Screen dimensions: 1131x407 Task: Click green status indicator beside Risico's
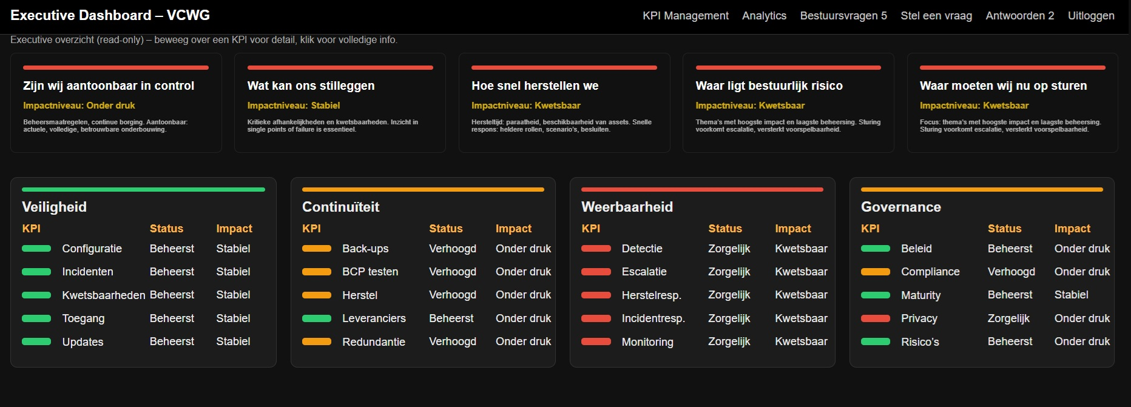click(876, 341)
